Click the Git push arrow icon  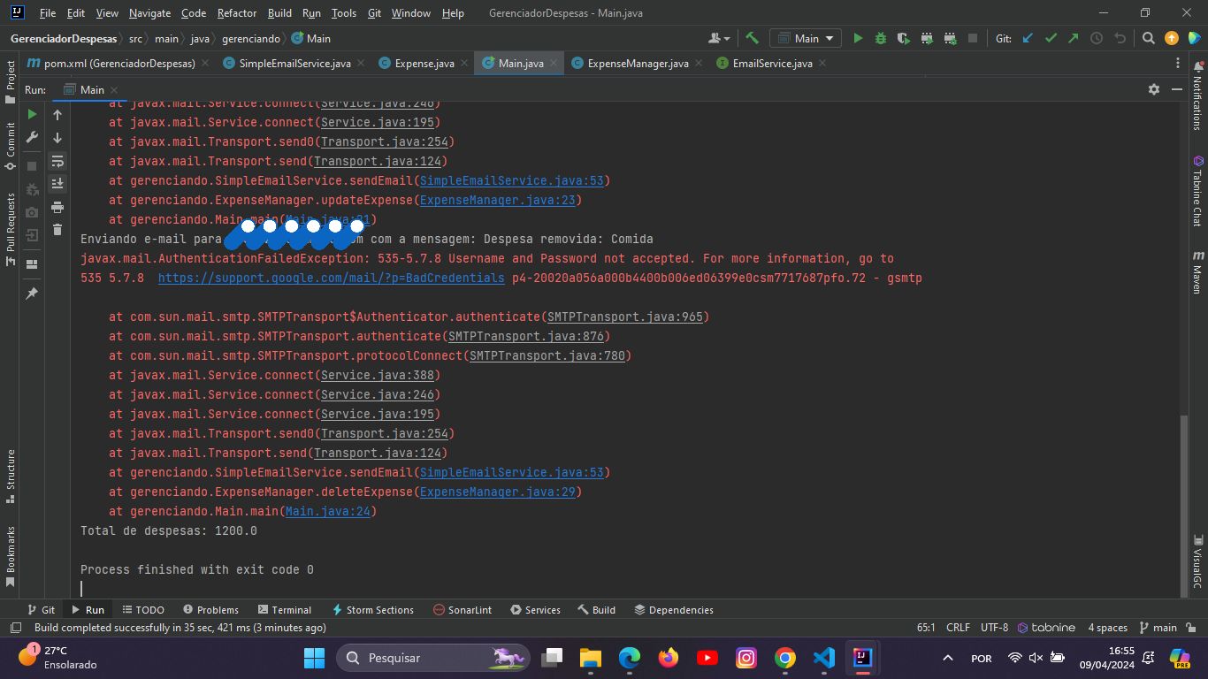click(x=1074, y=38)
